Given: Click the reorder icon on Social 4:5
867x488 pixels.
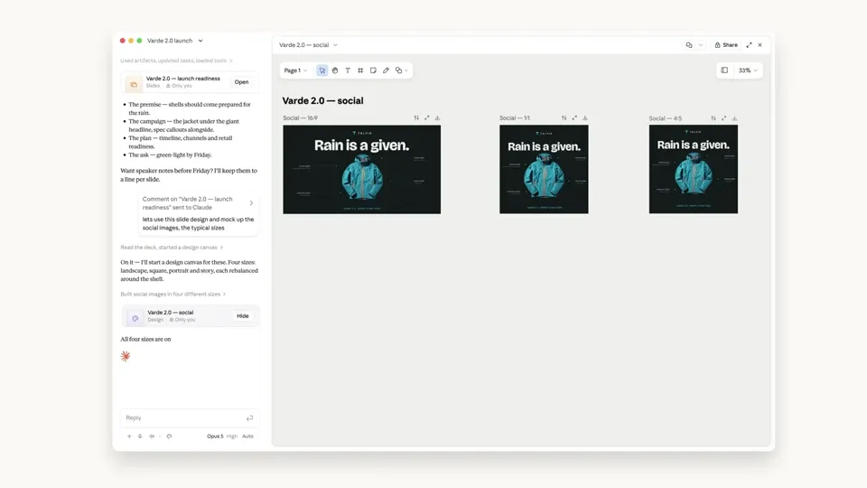Looking at the screenshot, I should (713, 118).
